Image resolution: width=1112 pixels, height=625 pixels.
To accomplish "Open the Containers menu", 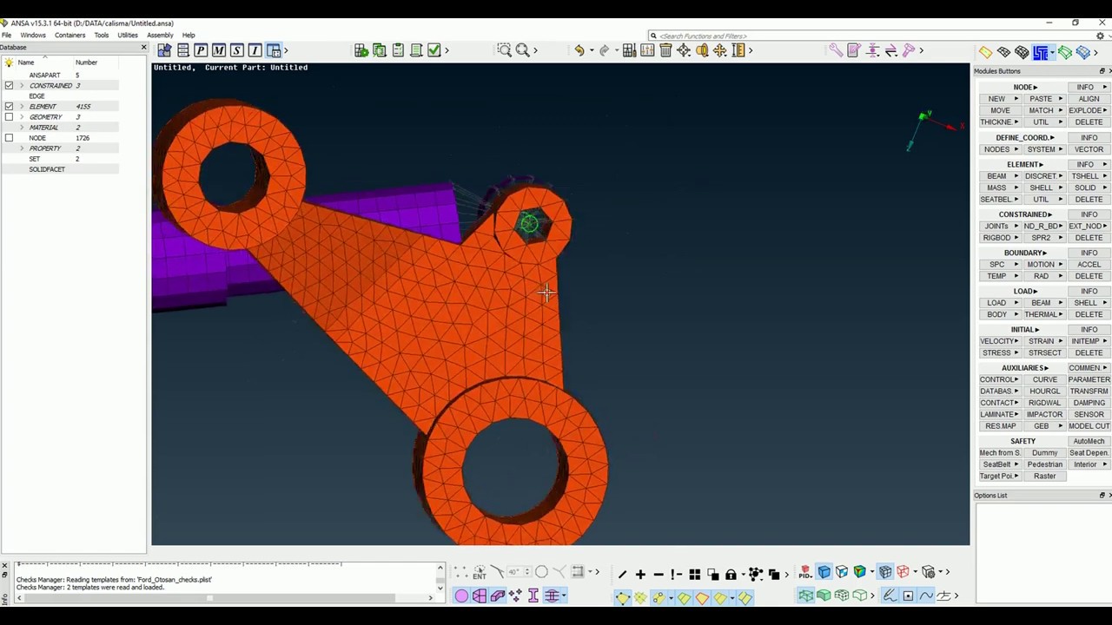I will pyautogui.click(x=69, y=36).
